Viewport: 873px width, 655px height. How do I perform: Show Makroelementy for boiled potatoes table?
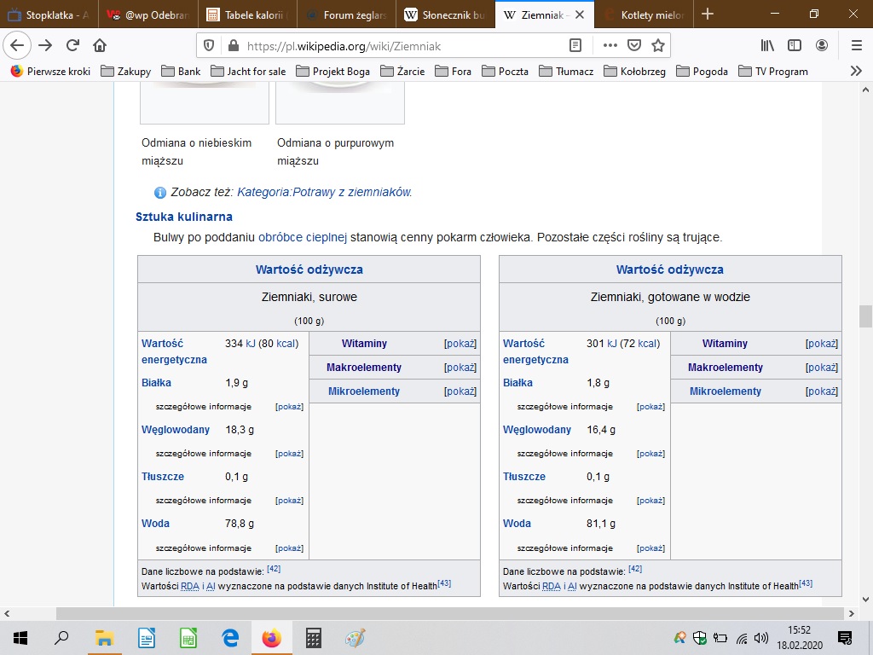[822, 368]
